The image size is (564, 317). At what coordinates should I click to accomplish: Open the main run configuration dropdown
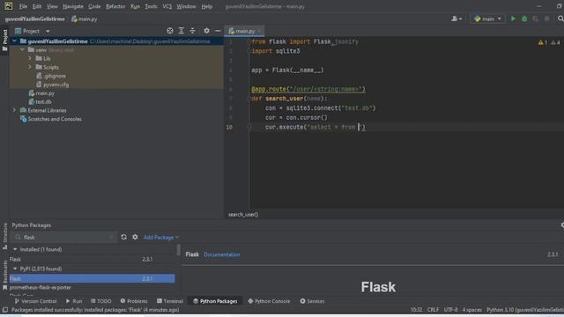[487, 18]
